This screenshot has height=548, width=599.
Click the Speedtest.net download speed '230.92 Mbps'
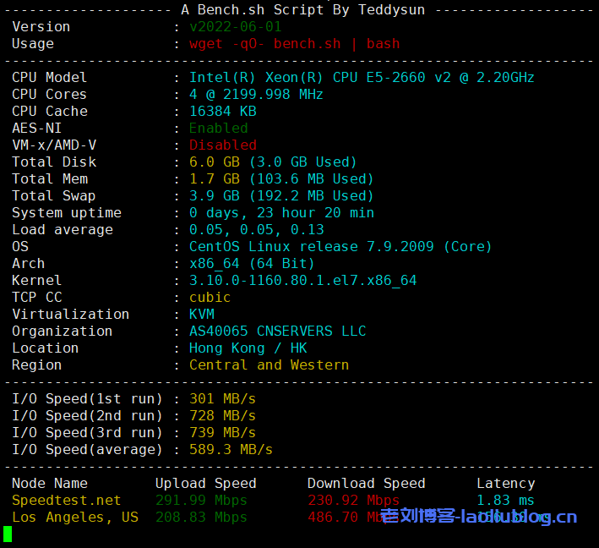[353, 500]
